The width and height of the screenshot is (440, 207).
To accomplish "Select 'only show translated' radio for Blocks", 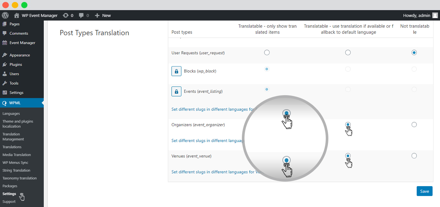I will pos(267,69).
